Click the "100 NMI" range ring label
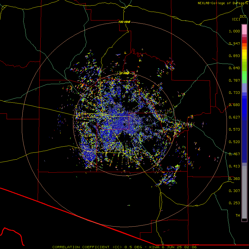The image size is (249, 249). (124, 22)
